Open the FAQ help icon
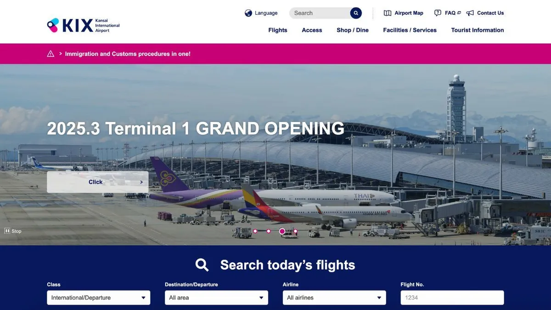Image resolution: width=551 pixels, height=310 pixels. pyautogui.click(x=438, y=13)
